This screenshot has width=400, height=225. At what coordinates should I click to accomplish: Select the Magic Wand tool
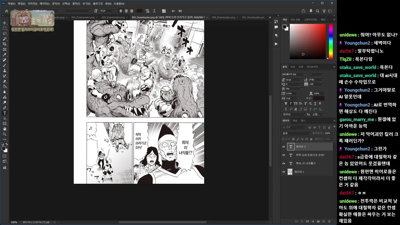pos(5,39)
